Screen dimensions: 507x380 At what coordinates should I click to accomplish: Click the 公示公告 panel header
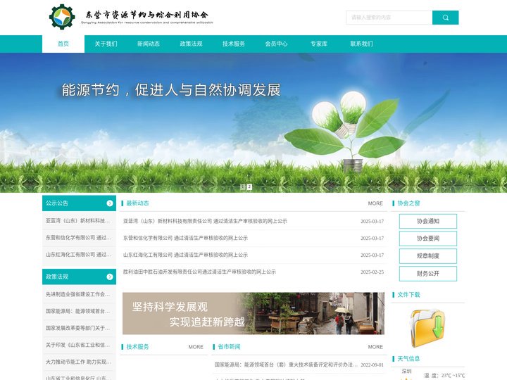coord(79,203)
